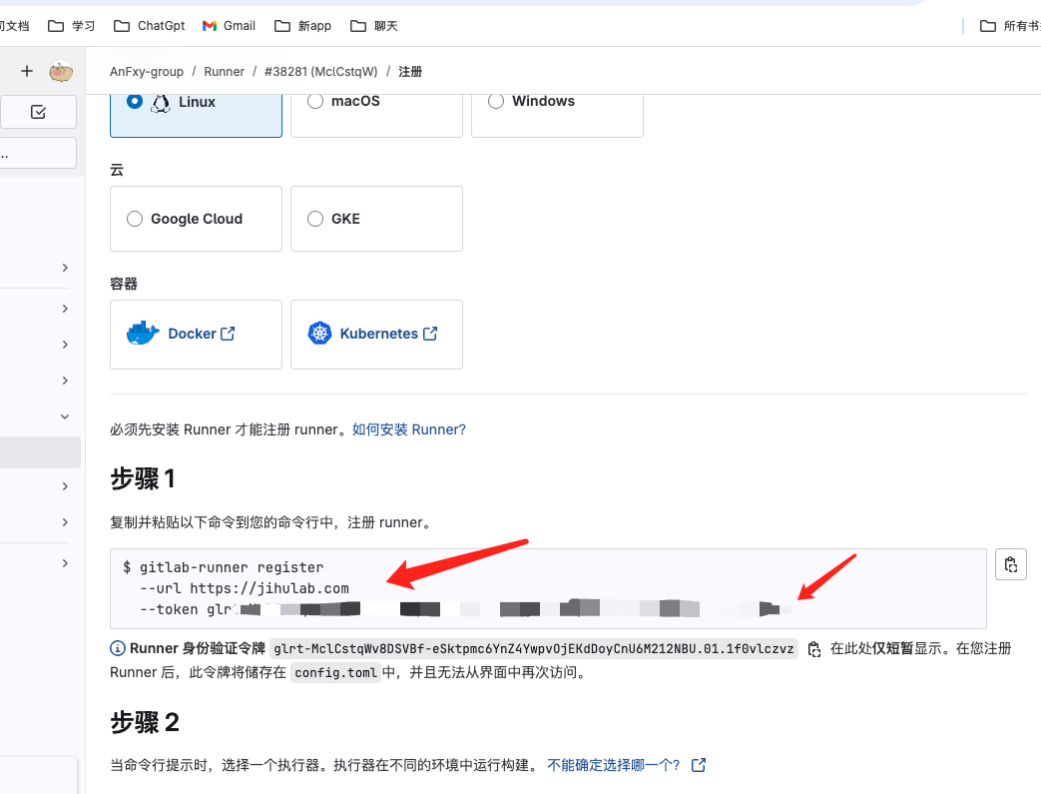
Task: Go to AnFxy-group breadcrumb
Action: point(147,71)
